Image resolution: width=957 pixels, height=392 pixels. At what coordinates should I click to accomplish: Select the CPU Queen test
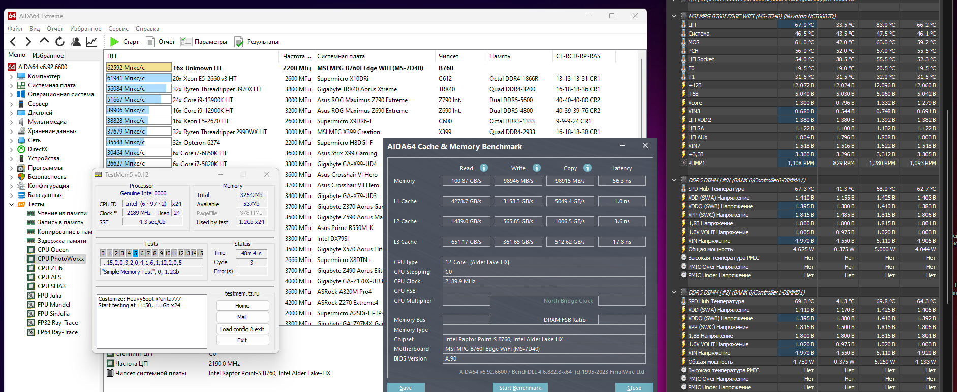pyautogui.click(x=53, y=250)
